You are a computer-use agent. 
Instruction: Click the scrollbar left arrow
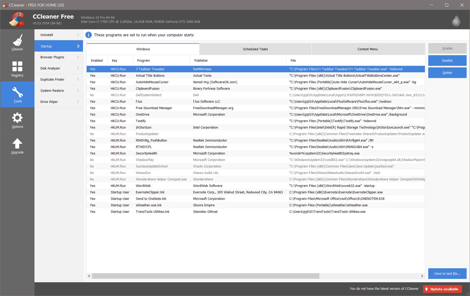click(89, 276)
